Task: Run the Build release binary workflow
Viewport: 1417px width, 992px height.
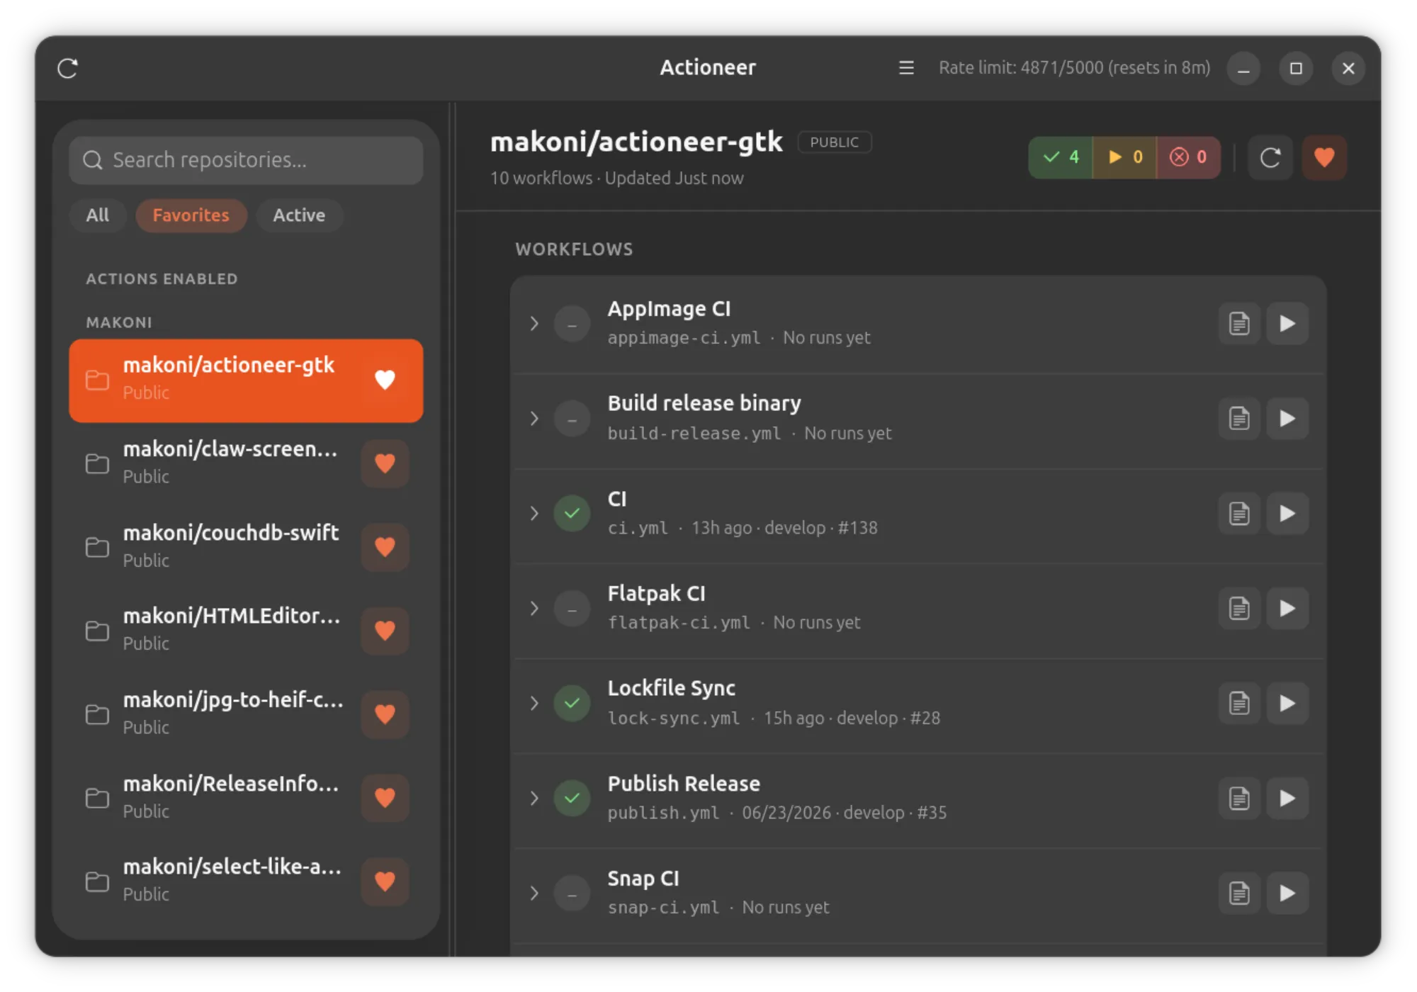Action: (1287, 419)
